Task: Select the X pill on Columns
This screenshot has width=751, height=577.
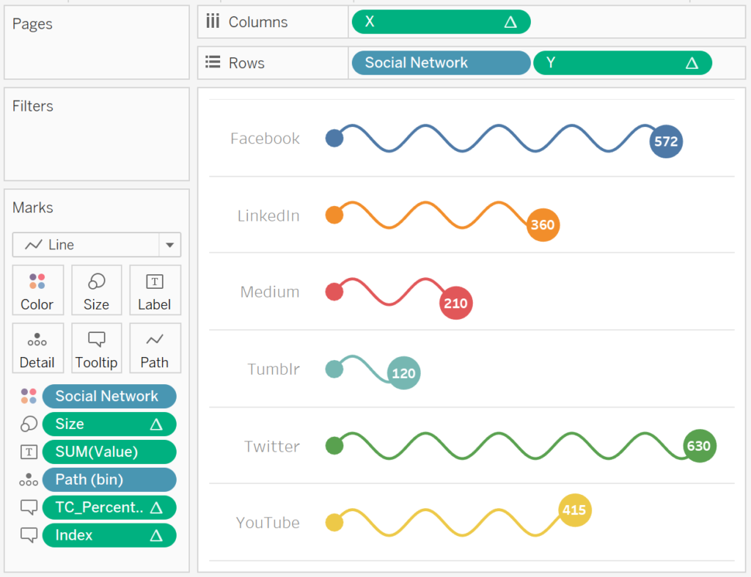Action: (x=441, y=22)
